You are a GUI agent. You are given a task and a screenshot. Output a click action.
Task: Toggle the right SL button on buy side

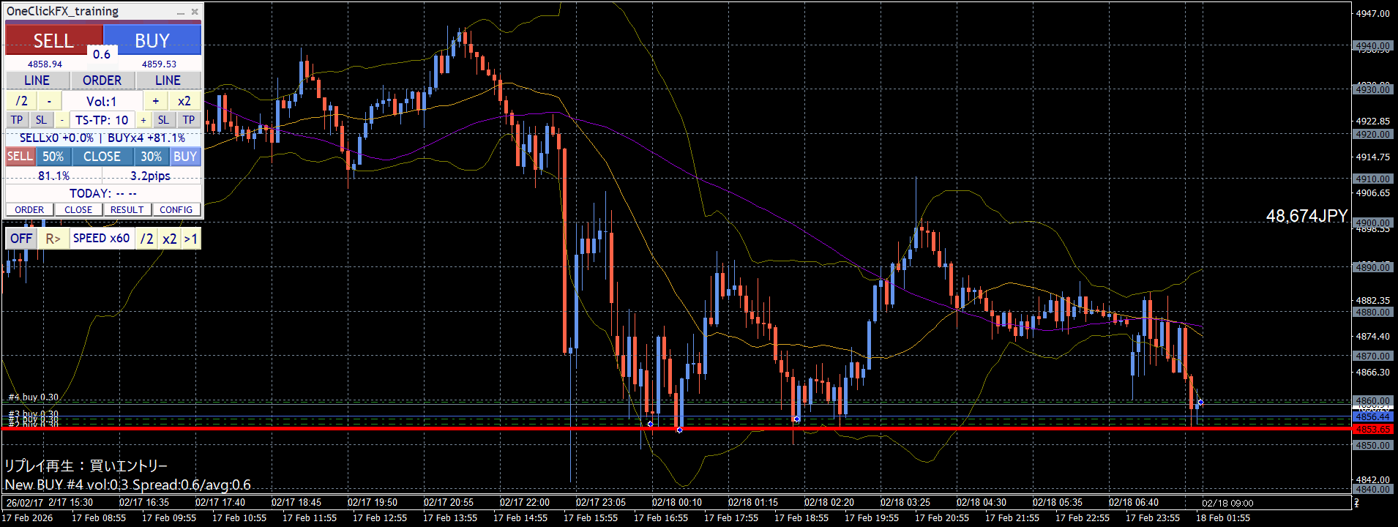click(x=163, y=120)
